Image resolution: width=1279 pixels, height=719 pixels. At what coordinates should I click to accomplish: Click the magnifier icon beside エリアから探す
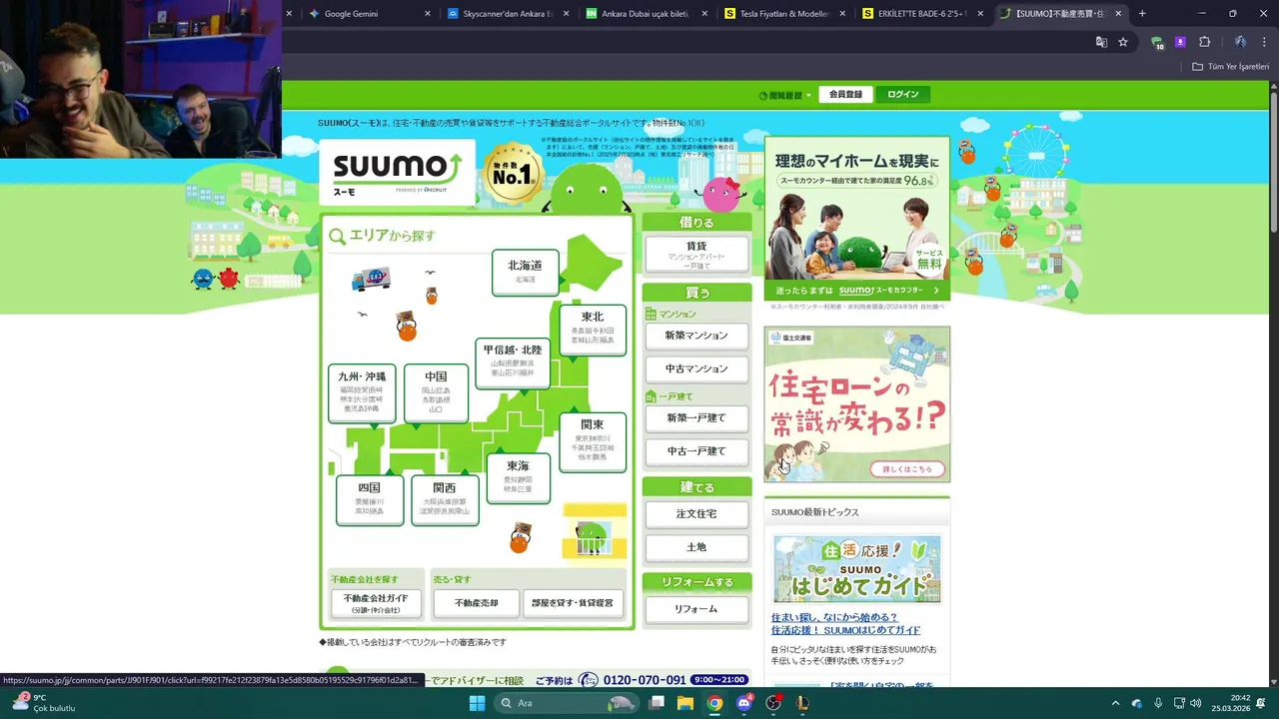point(337,237)
